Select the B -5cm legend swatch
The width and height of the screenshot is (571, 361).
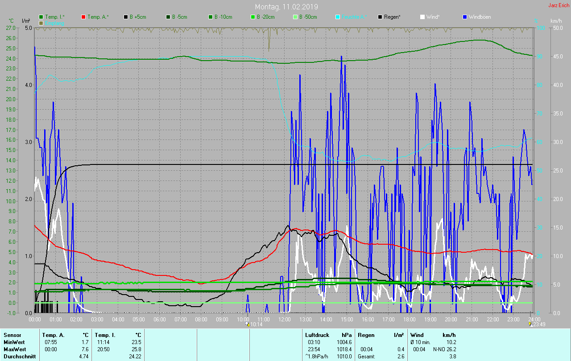tap(169, 17)
